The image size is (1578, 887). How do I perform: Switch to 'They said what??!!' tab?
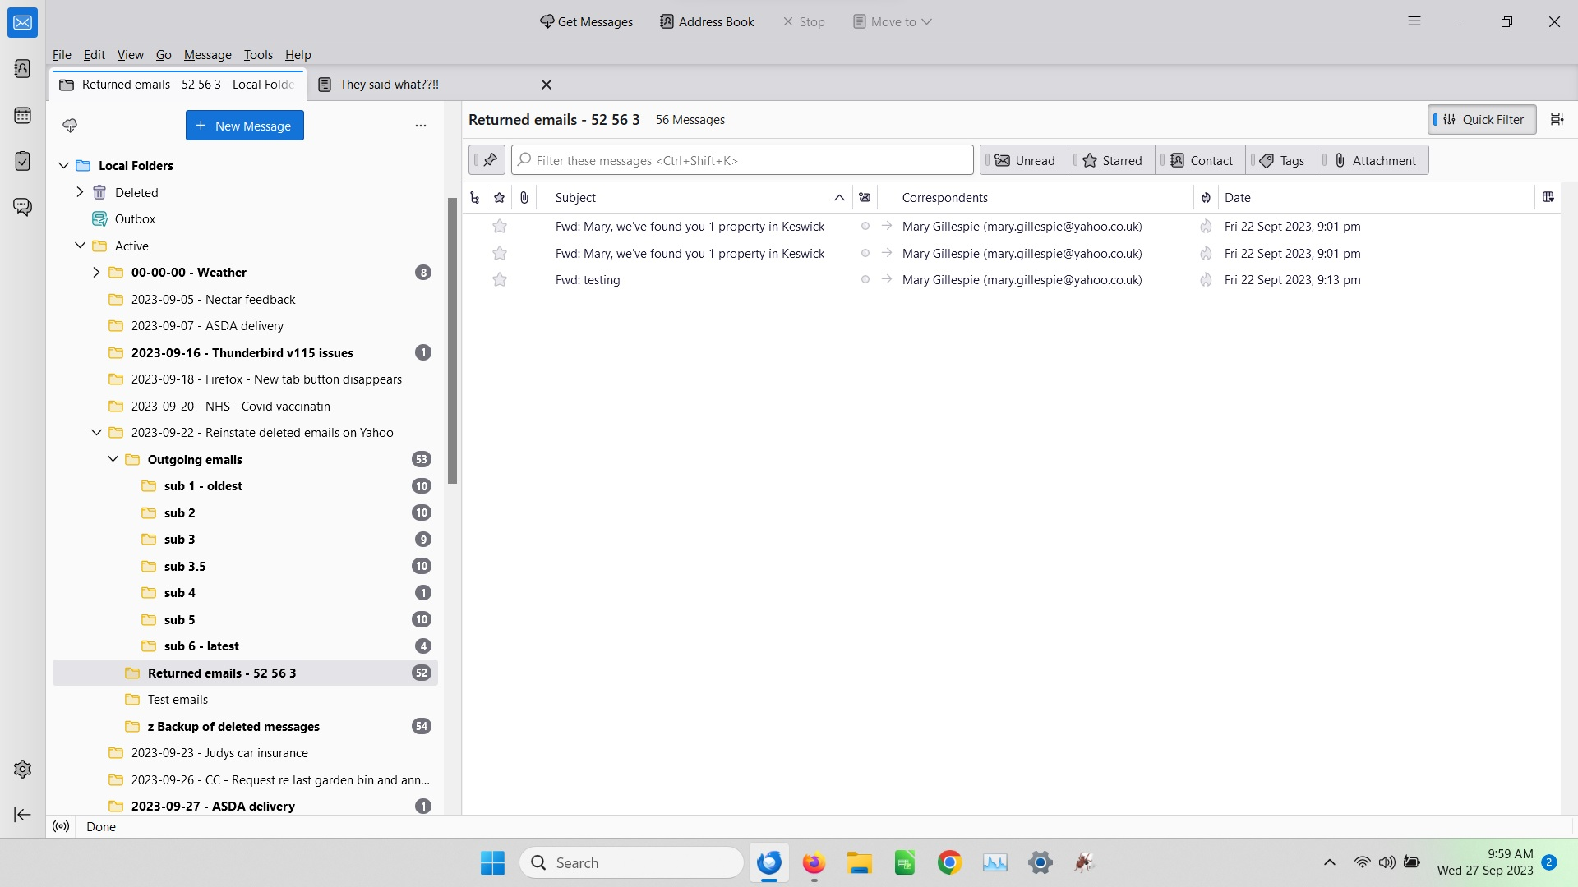(x=389, y=85)
